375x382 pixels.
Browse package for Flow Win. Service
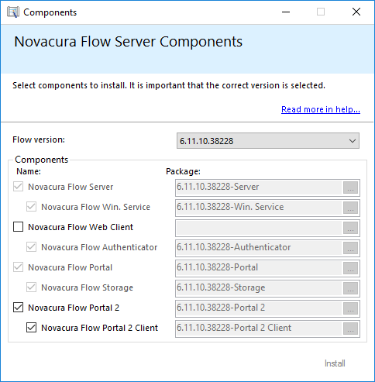click(x=350, y=208)
